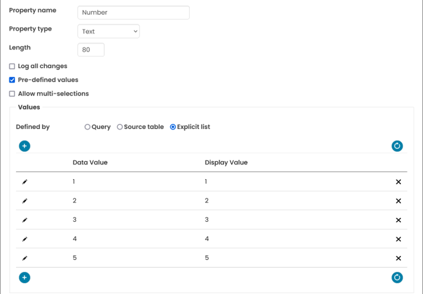Click the refresh icon above the values table

click(397, 146)
